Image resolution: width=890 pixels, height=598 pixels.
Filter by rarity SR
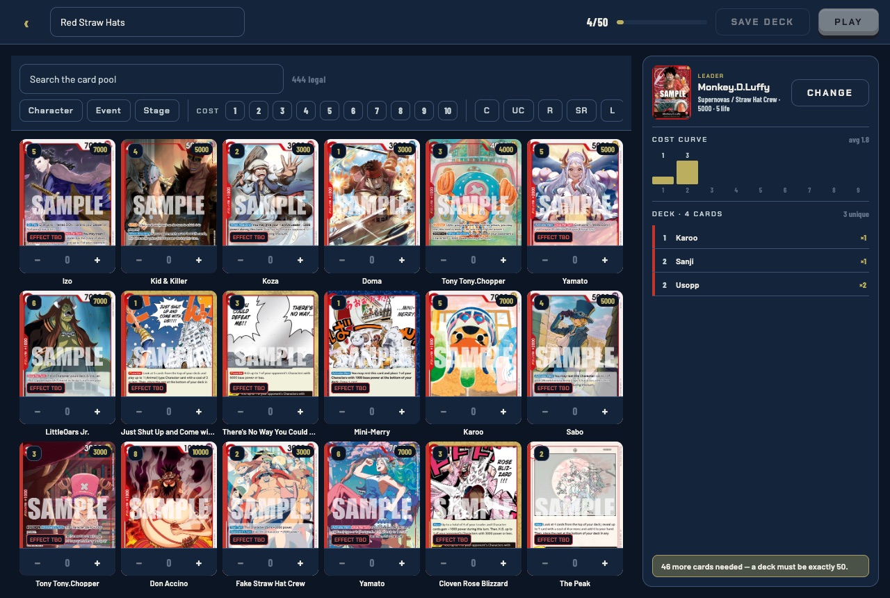click(x=581, y=111)
